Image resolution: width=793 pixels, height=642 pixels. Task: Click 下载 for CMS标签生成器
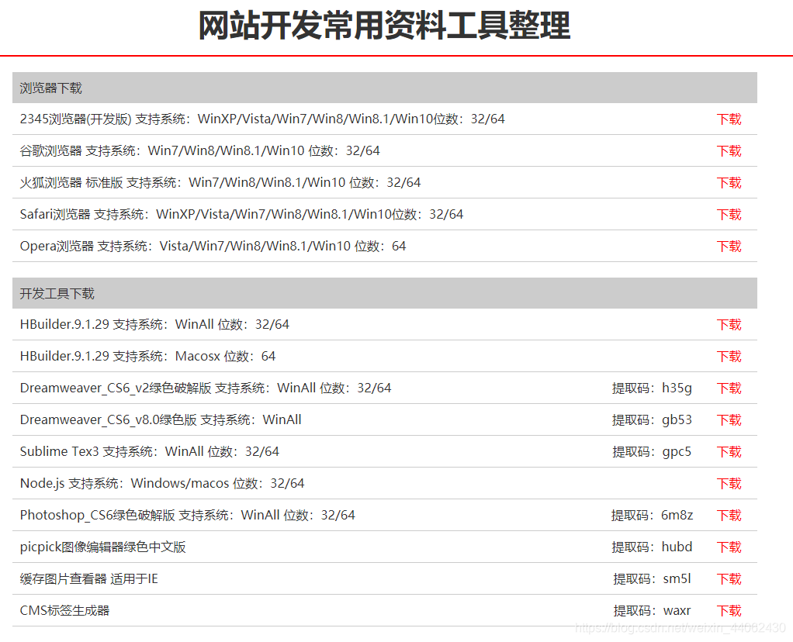click(729, 611)
